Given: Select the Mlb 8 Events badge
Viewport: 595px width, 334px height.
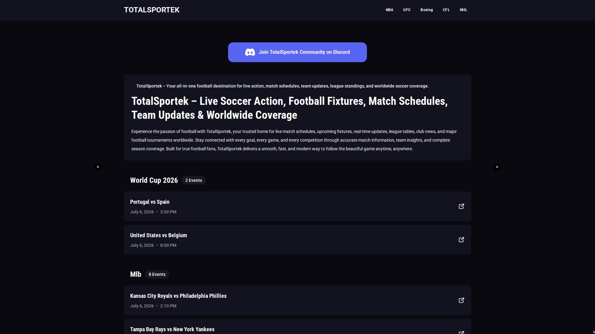Looking at the screenshot, I should pyautogui.click(x=157, y=274).
